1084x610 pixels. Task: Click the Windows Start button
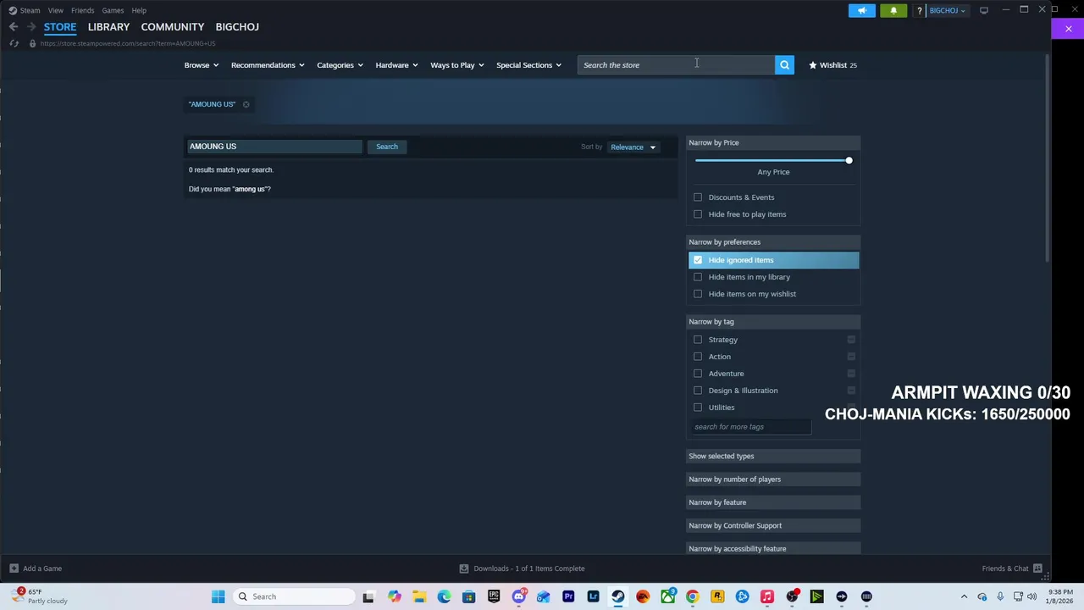(218, 596)
